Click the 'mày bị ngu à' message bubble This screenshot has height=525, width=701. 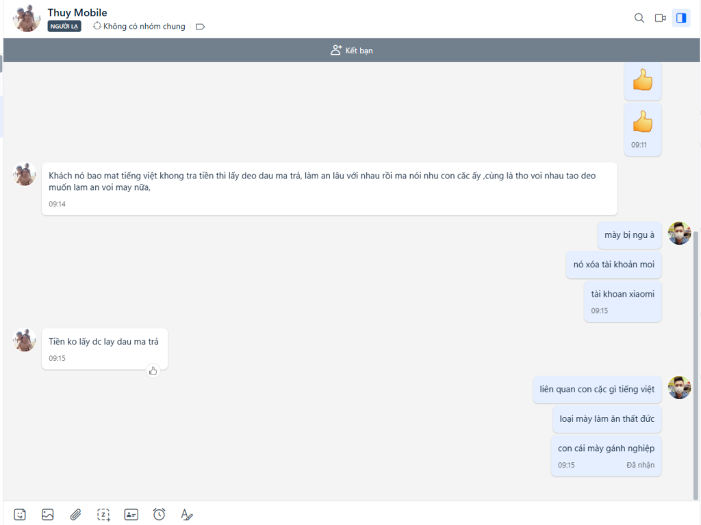[629, 235]
